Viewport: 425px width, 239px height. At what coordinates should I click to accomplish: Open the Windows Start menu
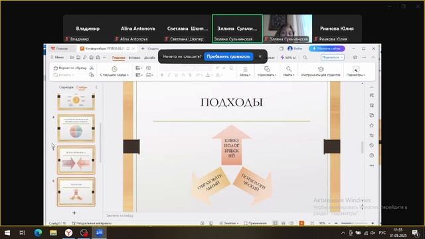(7, 233)
